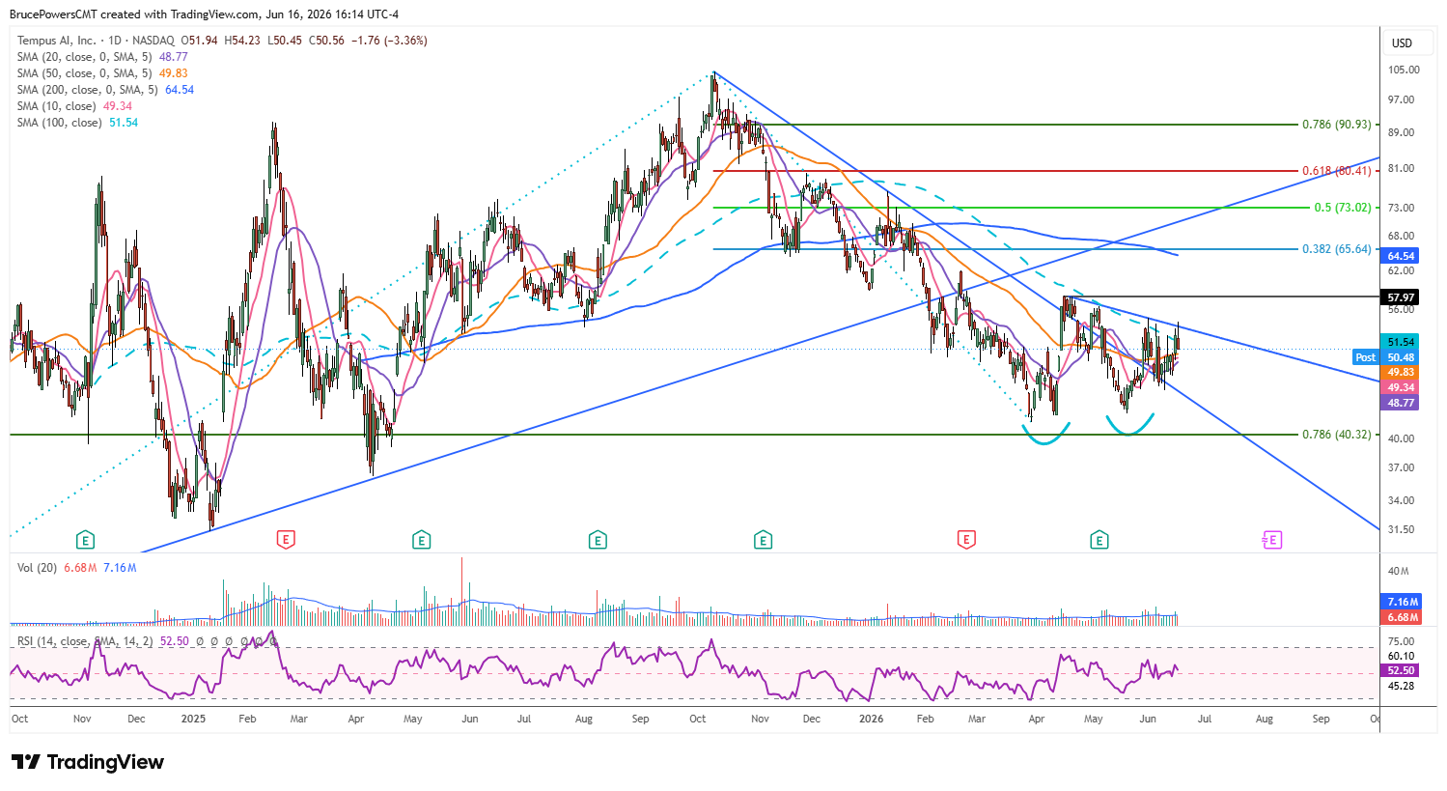This screenshot has height=791, width=1447.
Task: Click the SMA (100, close) legend entry
Action: [x=77, y=123]
